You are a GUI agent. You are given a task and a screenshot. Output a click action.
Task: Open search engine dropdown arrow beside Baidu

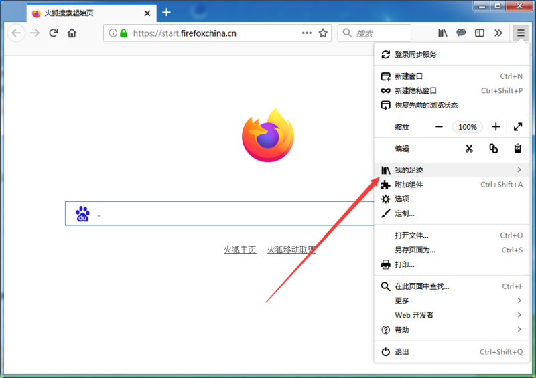click(99, 216)
